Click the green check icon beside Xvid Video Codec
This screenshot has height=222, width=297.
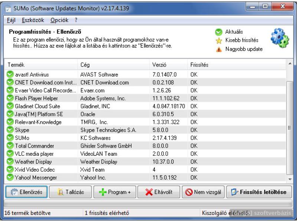pyautogui.click(x=10, y=169)
